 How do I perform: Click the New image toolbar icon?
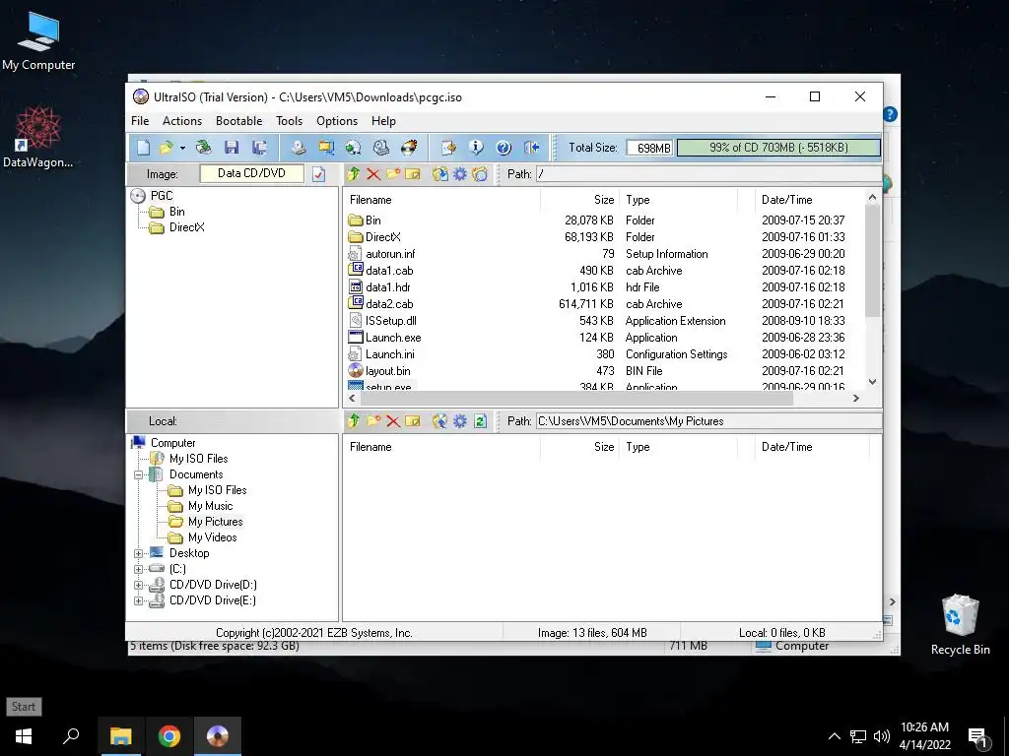click(x=143, y=148)
